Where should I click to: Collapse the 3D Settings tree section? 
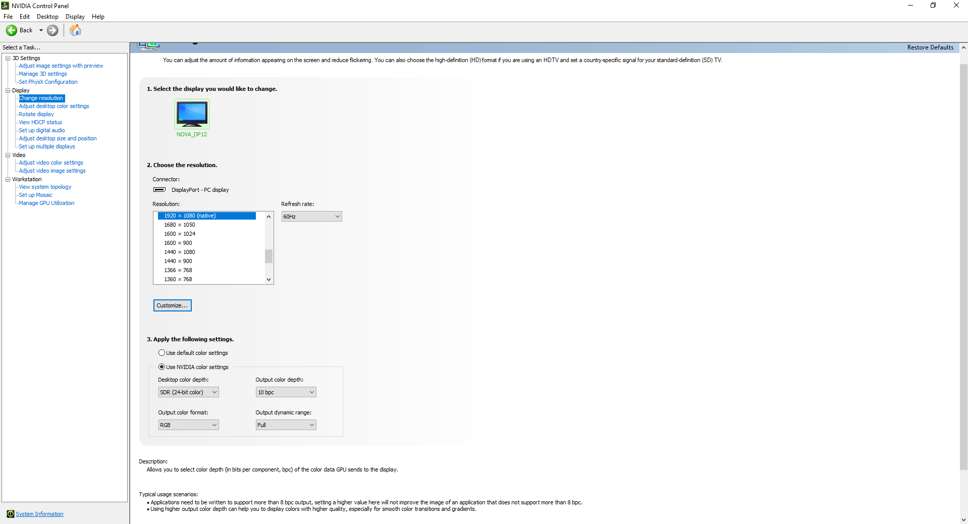coord(8,58)
